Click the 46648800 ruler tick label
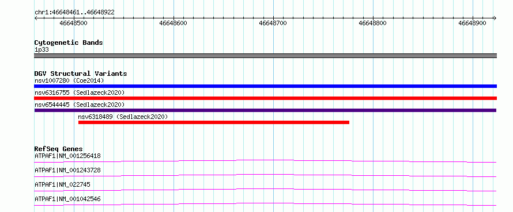513x212 pixels. coord(372,24)
